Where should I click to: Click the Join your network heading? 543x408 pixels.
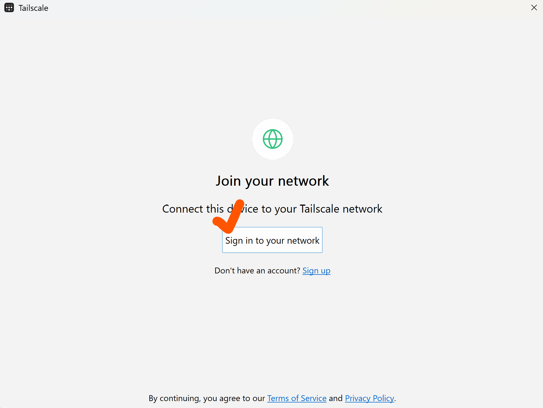tap(272, 181)
